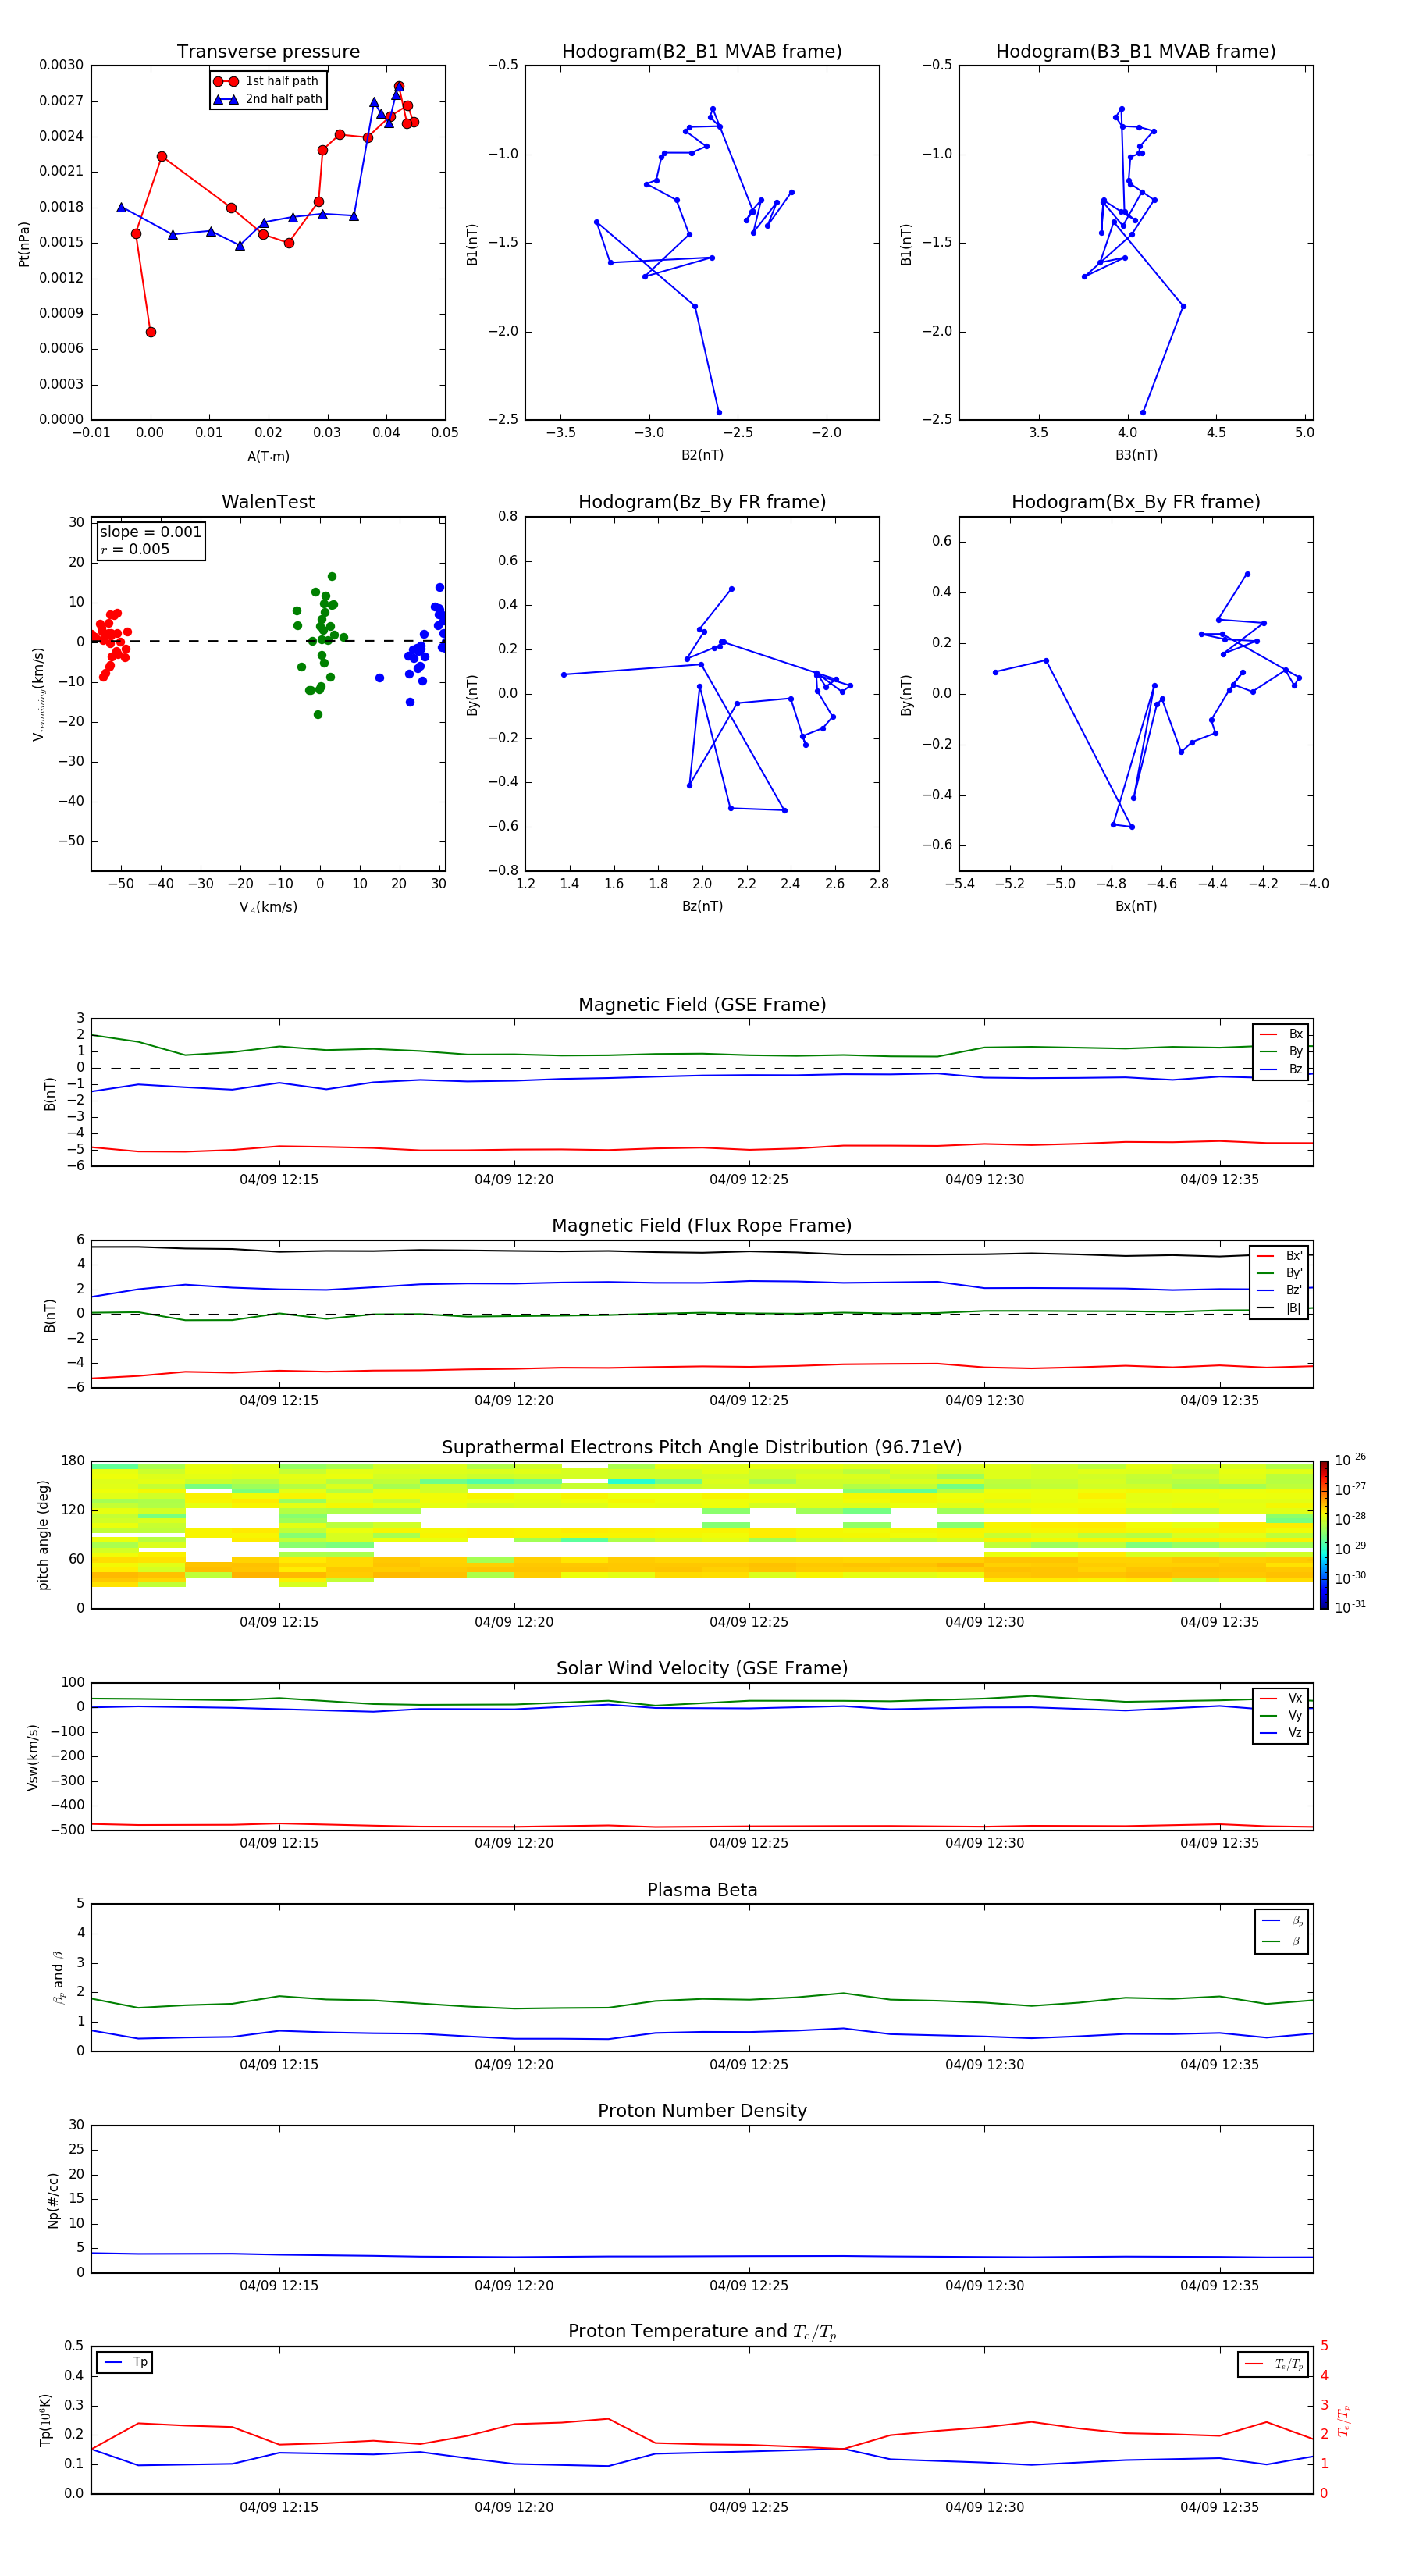This screenshot has width=1405, height=2576.
Task: Click the 'B3(nT)' x-axis label
Action: pos(1136,455)
